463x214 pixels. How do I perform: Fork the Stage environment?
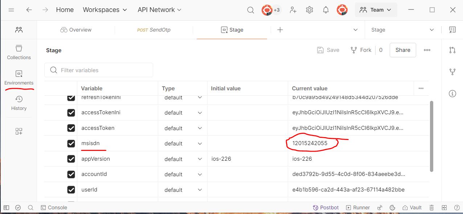point(361,50)
